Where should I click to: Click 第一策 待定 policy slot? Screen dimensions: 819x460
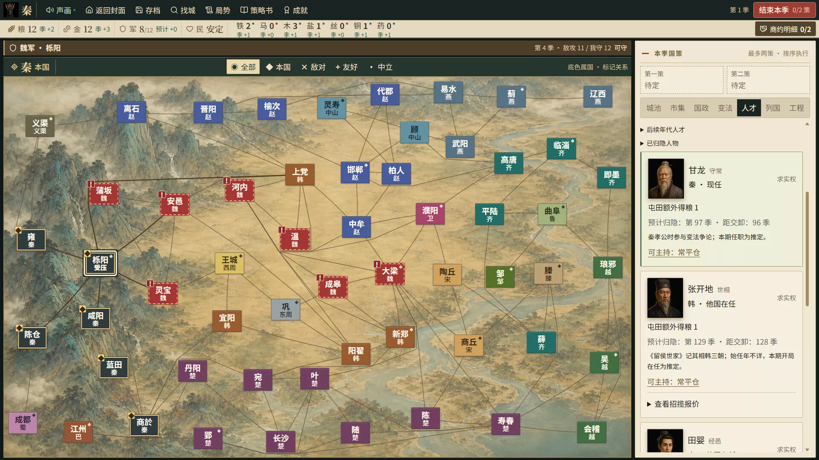point(681,80)
